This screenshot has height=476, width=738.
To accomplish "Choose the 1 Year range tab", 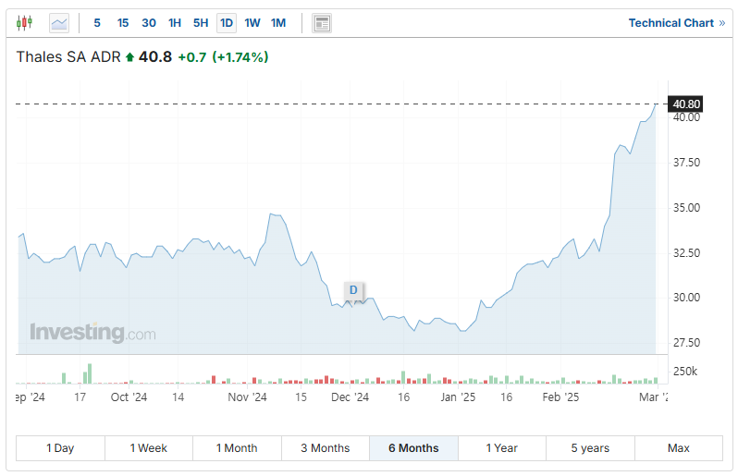I will pyautogui.click(x=502, y=448).
